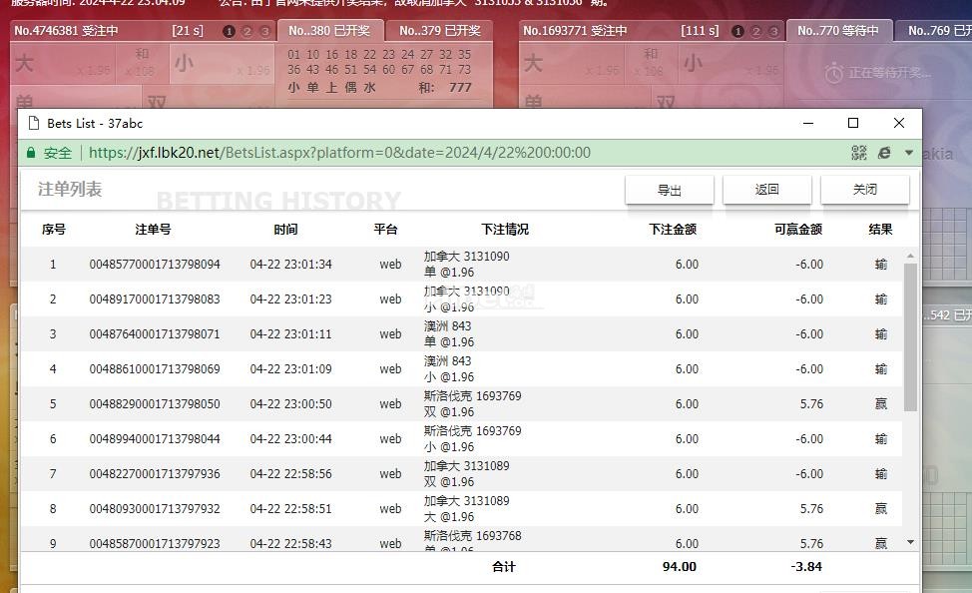Screen dimensions: 972x593
Task: Switch to the No..380 已开奖 tab
Action: pos(329,30)
